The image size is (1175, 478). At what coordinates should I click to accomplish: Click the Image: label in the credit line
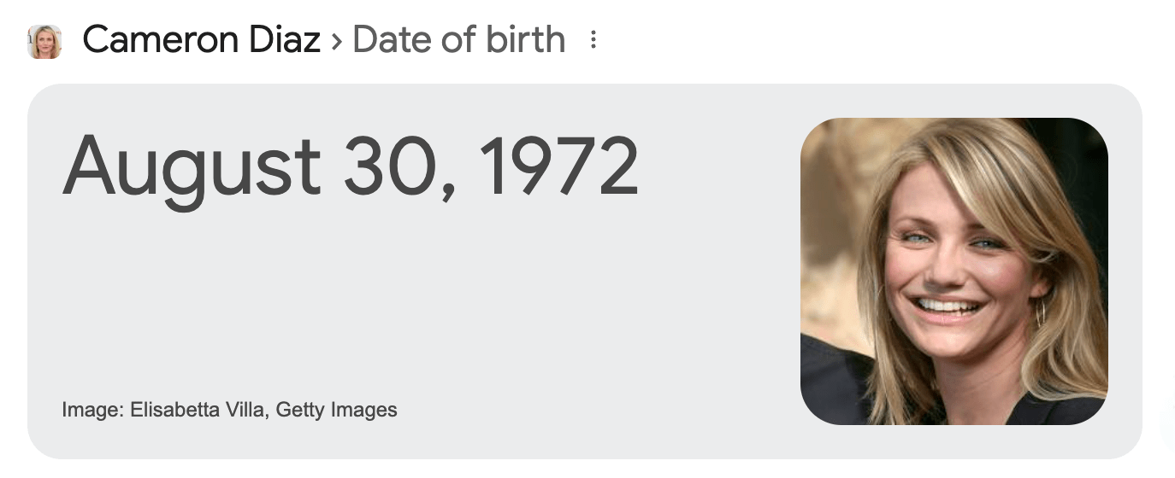(93, 411)
